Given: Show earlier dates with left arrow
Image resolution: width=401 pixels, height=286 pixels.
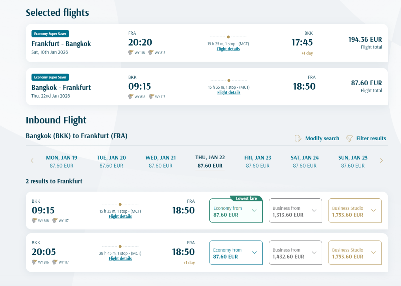Looking at the screenshot, I should pyautogui.click(x=32, y=161).
